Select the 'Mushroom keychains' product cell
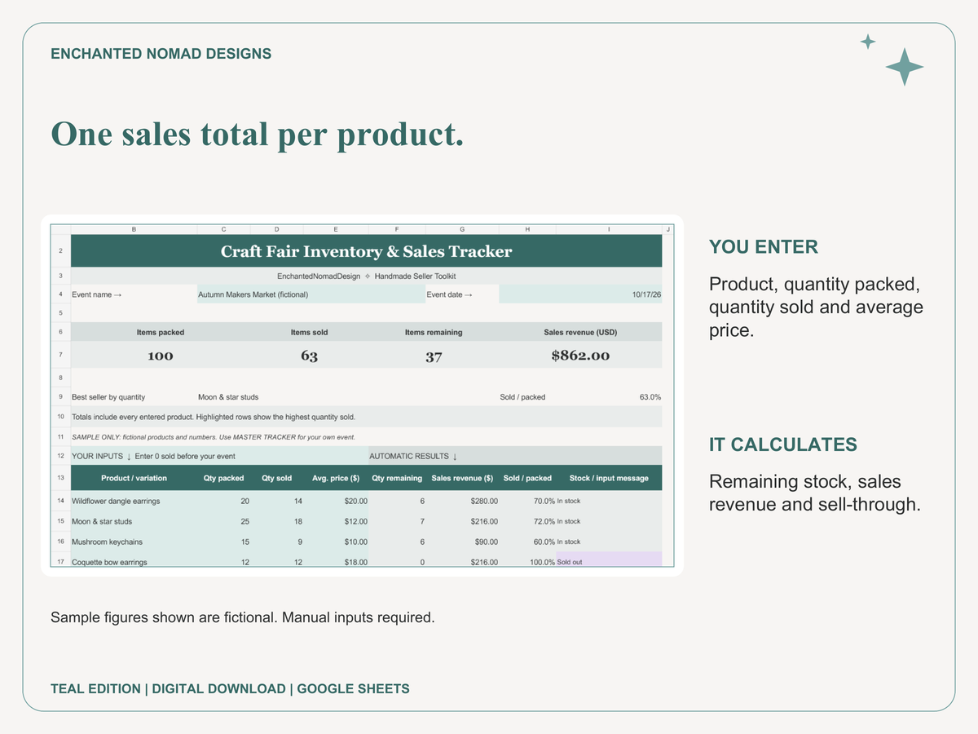978x734 pixels. [x=134, y=542]
